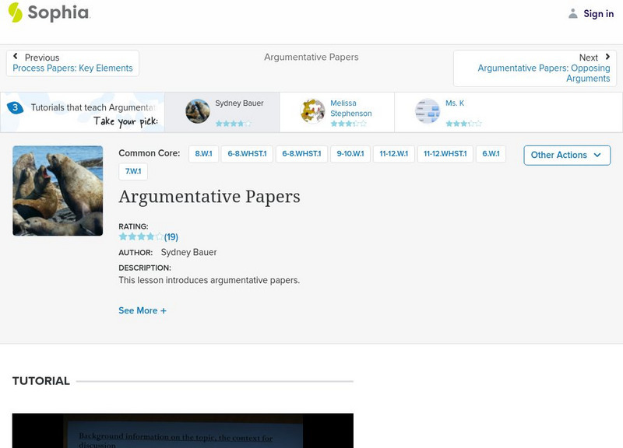The height and width of the screenshot is (448, 623).
Task: Select Ms. K tutorial tab
Action: coord(452,112)
